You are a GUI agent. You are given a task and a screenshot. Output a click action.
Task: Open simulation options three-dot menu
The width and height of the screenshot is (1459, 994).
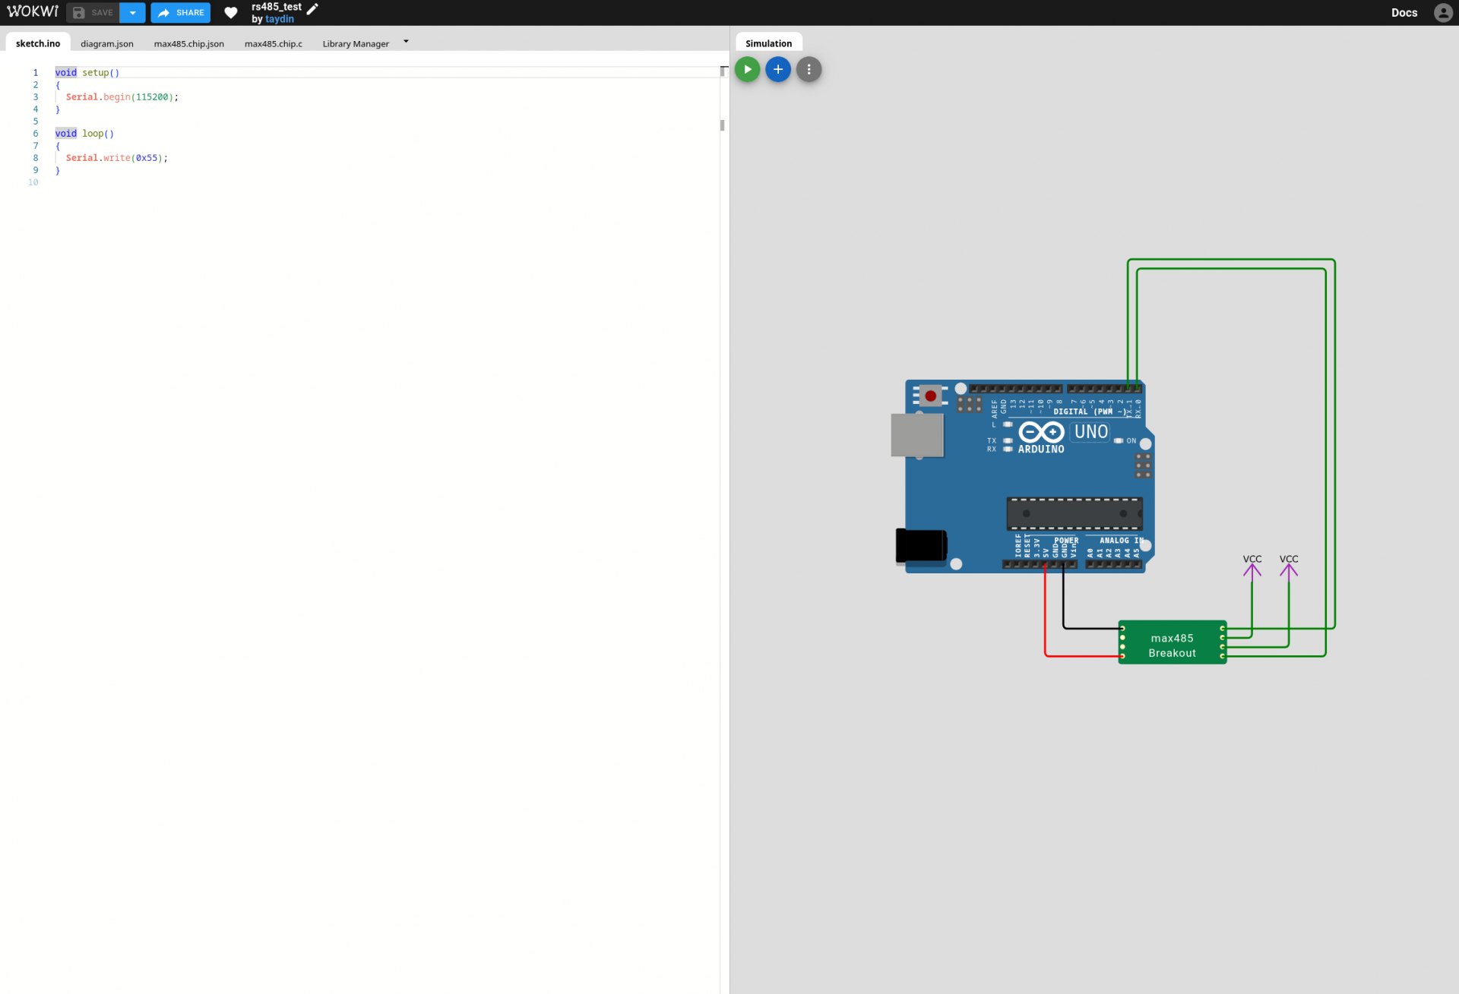pyautogui.click(x=809, y=69)
